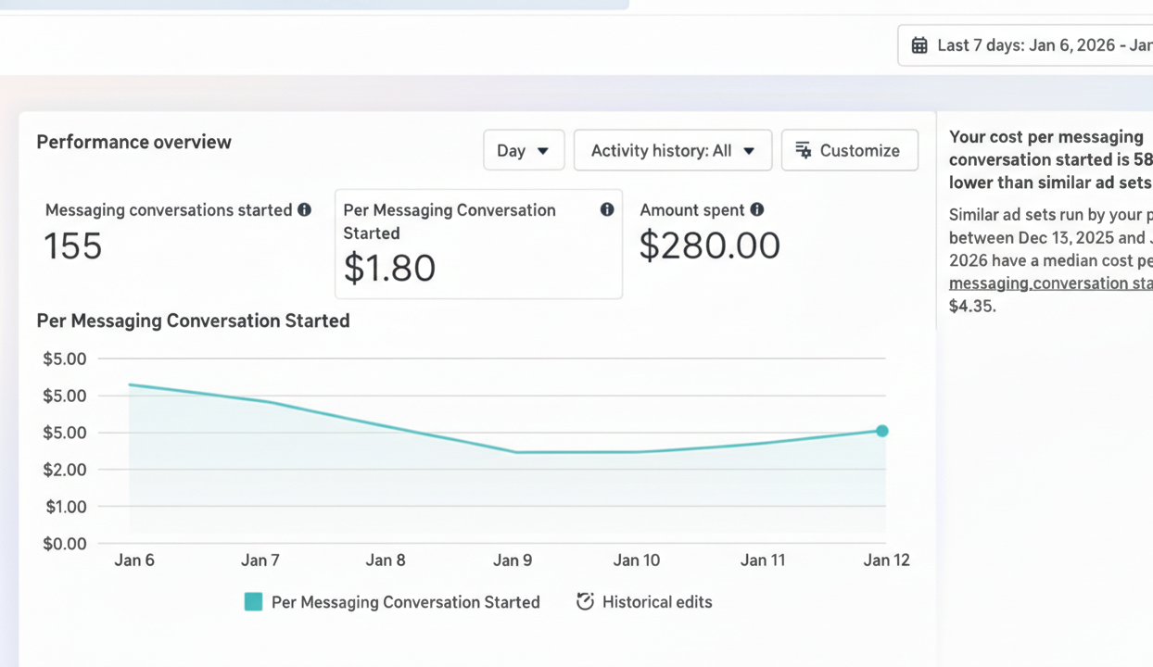Click info icon on Per Messaging Conversation Started card

pos(607,210)
